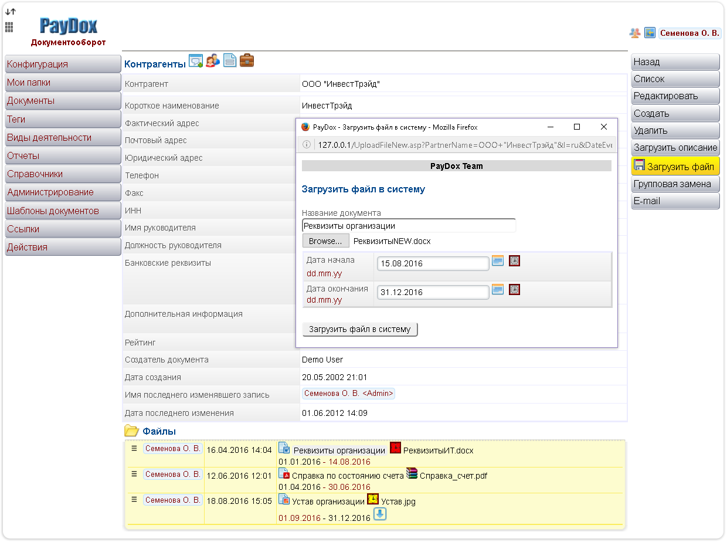Click the Название документа text field
The width and height of the screenshot is (727, 542).
click(409, 226)
